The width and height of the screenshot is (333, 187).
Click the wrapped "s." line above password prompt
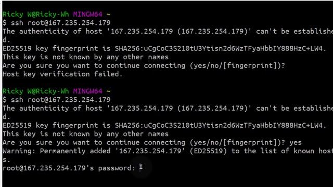(6, 159)
